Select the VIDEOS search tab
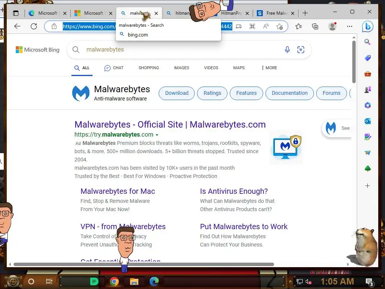Viewport: 385px width, 289px height. pyautogui.click(x=211, y=68)
